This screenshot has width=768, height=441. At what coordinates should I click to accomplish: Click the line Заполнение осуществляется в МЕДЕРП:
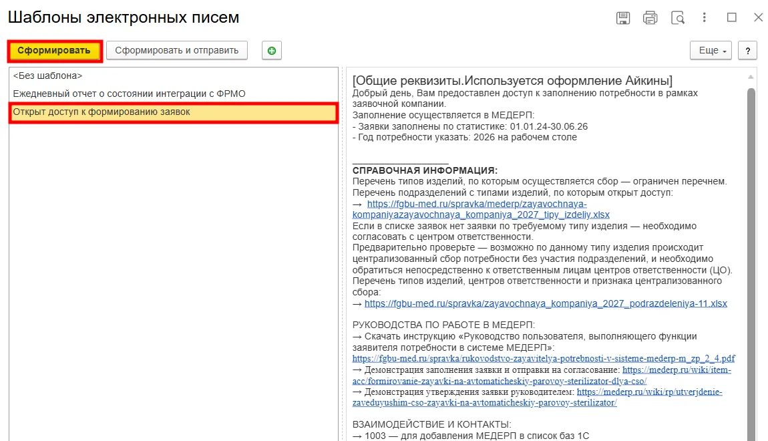click(x=443, y=115)
